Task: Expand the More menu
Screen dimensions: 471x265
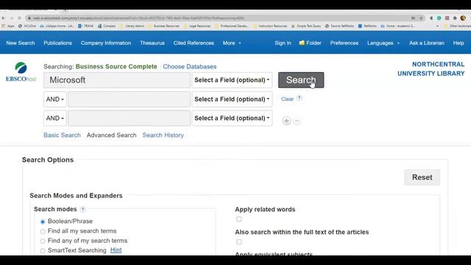Action: click(232, 43)
